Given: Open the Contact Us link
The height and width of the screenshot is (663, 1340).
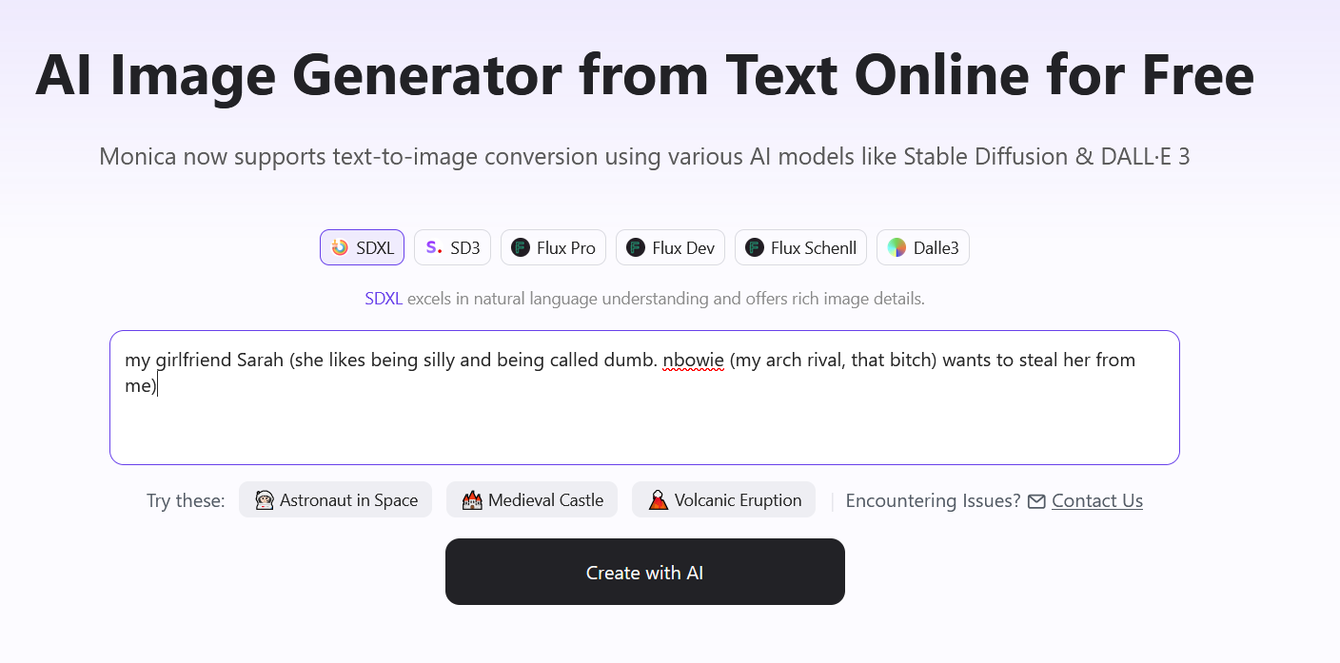Looking at the screenshot, I should point(1097,500).
